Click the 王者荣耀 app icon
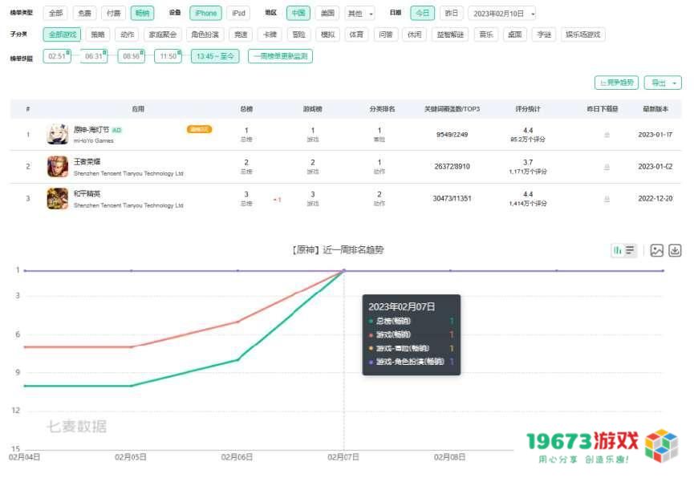The image size is (694, 478). [x=57, y=166]
